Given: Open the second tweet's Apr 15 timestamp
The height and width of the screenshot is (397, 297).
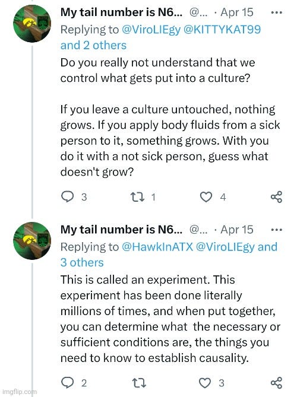Looking at the screenshot, I should (x=236, y=230).
